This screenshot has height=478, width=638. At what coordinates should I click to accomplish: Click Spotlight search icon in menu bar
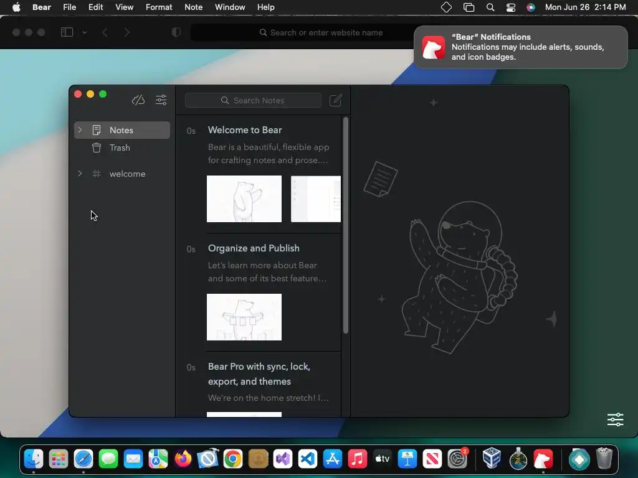point(490,7)
